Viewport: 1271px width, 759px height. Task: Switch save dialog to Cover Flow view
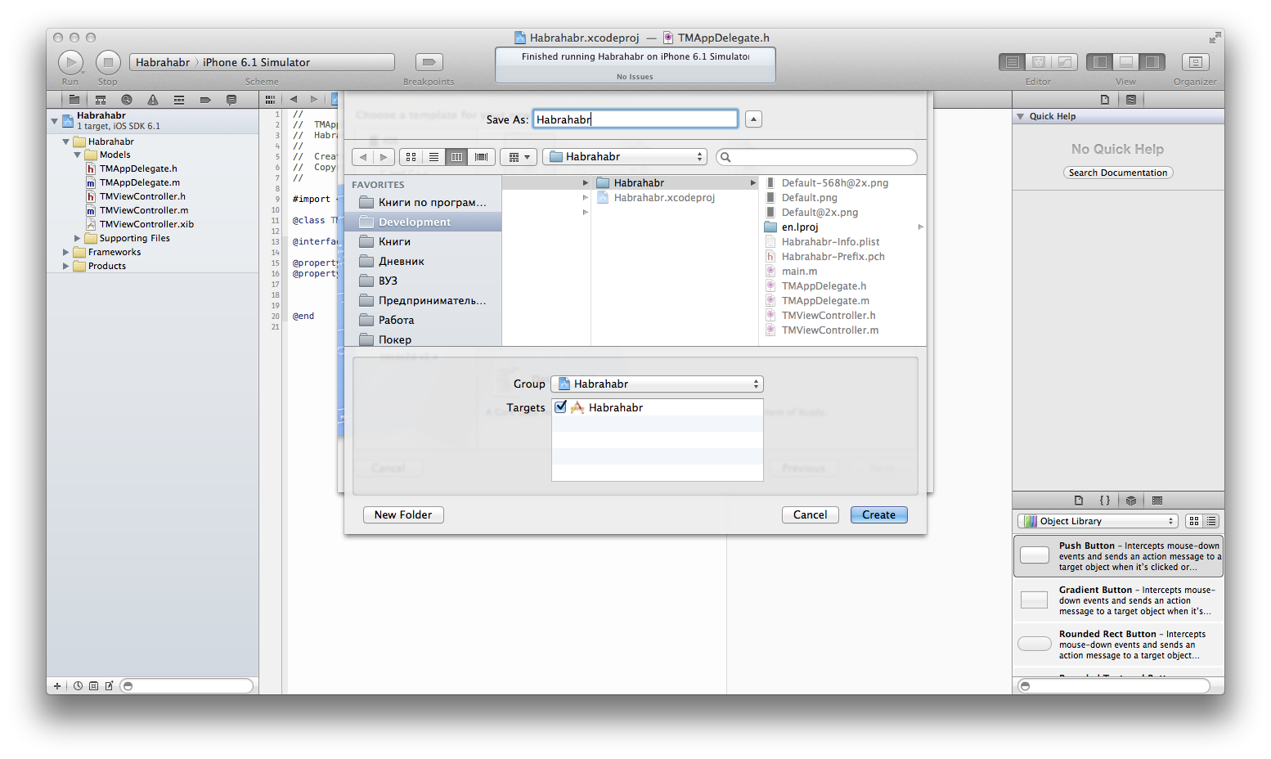pyautogui.click(x=482, y=157)
